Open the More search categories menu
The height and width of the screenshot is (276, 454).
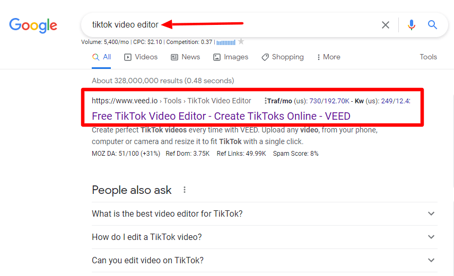[x=329, y=57]
